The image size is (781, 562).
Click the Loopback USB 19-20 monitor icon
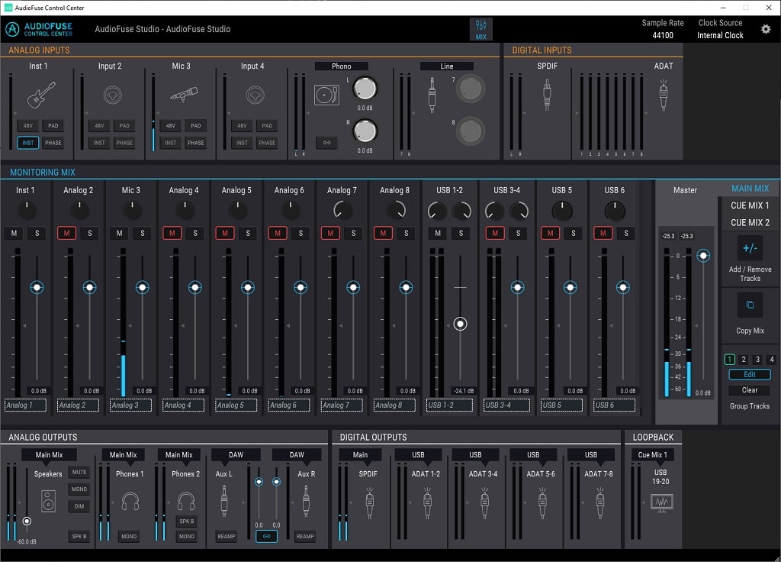coord(662,502)
